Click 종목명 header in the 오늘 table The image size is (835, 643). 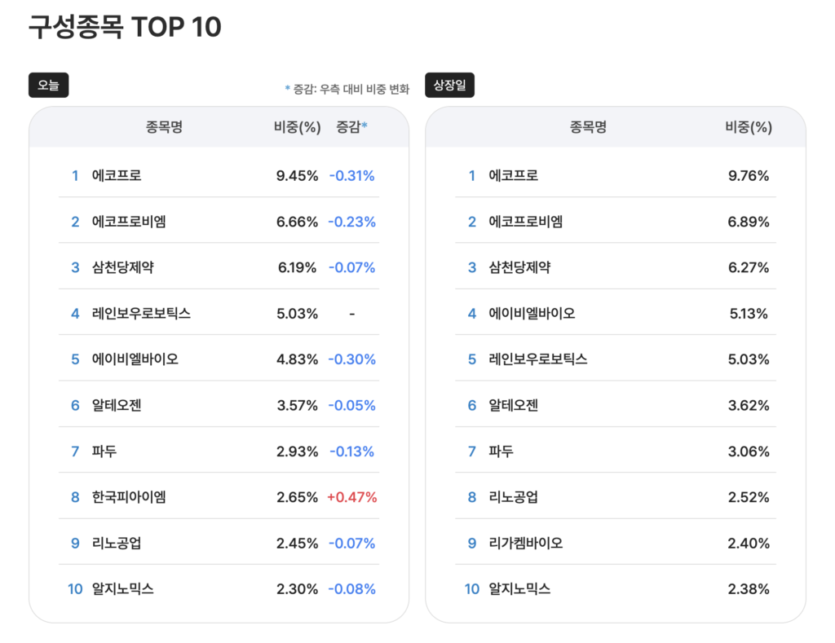pyautogui.click(x=164, y=126)
